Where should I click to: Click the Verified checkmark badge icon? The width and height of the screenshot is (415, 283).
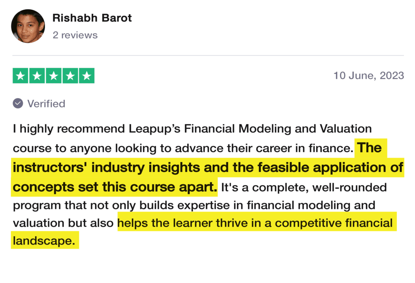click(18, 103)
